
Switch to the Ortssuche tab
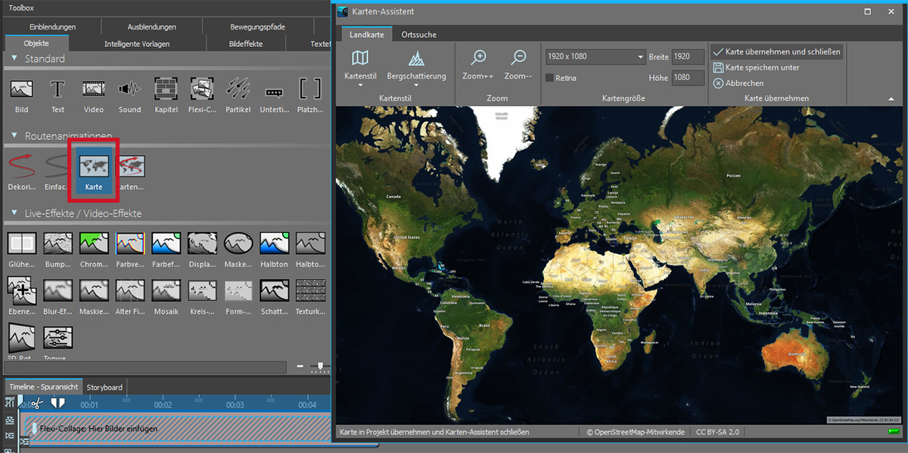[x=418, y=35]
